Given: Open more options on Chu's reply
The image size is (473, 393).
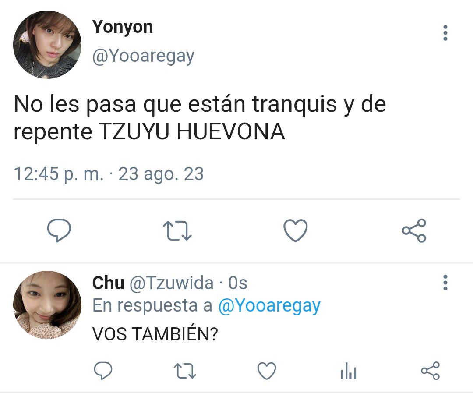Looking at the screenshot, I should coord(445,283).
